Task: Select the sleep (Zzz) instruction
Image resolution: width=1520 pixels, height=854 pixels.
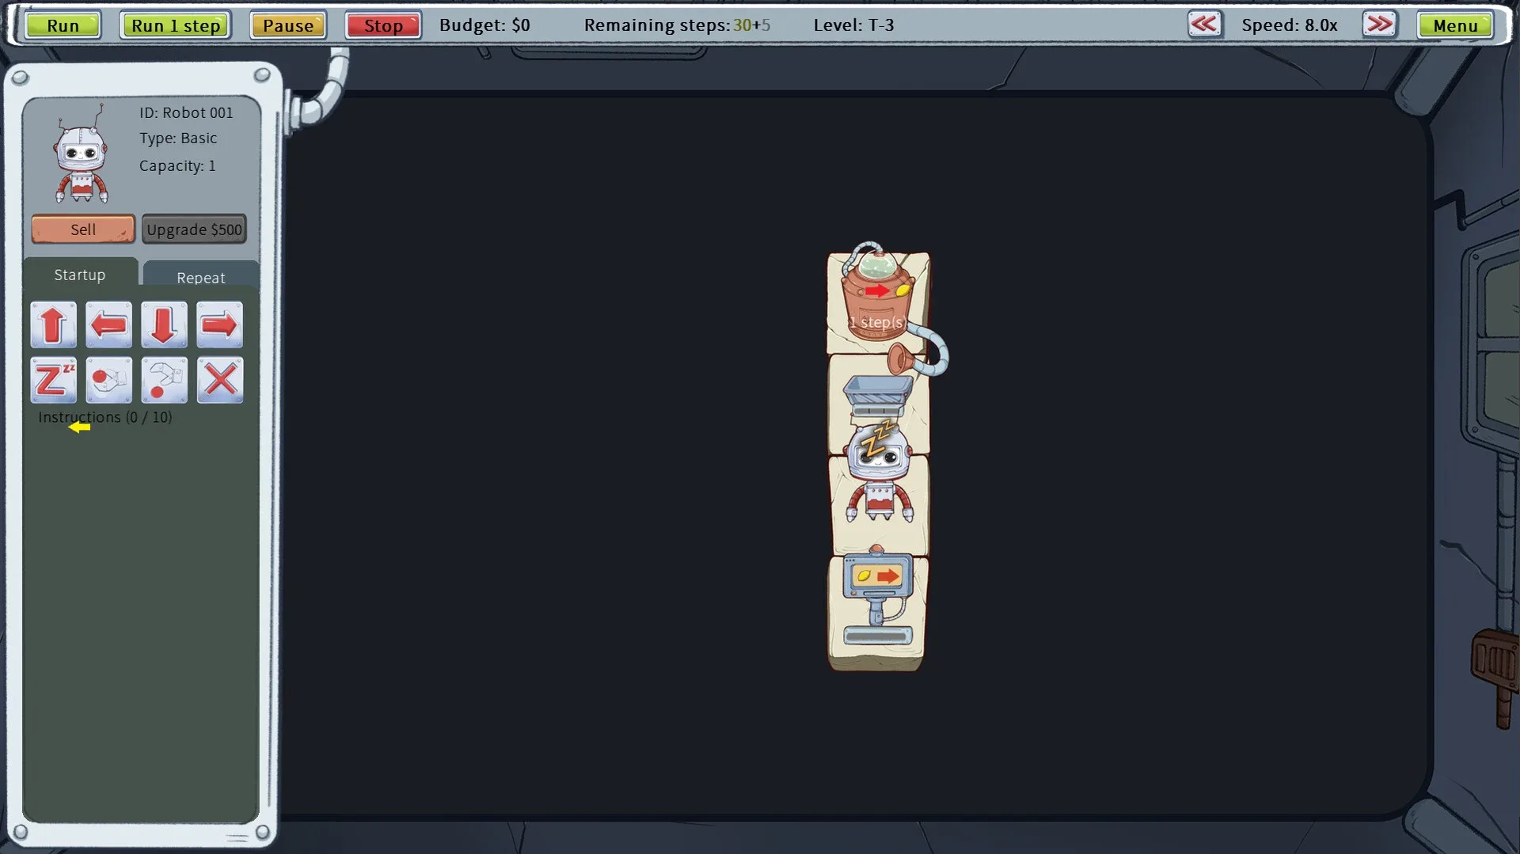Action: click(x=53, y=380)
